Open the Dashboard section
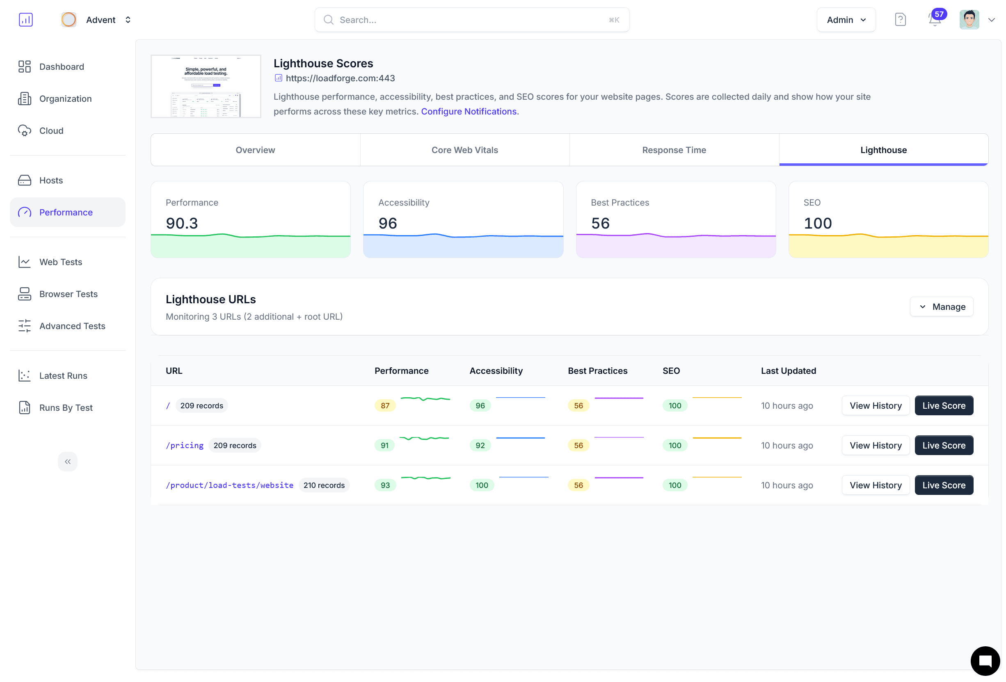The image size is (1006, 682). (62, 66)
